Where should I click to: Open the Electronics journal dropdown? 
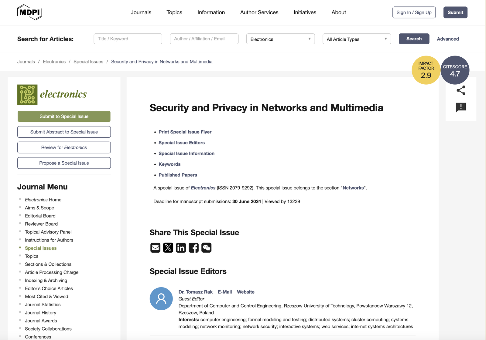(x=280, y=39)
